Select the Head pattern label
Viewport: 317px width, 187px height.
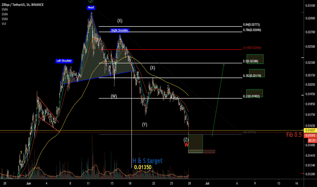point(91,7)
